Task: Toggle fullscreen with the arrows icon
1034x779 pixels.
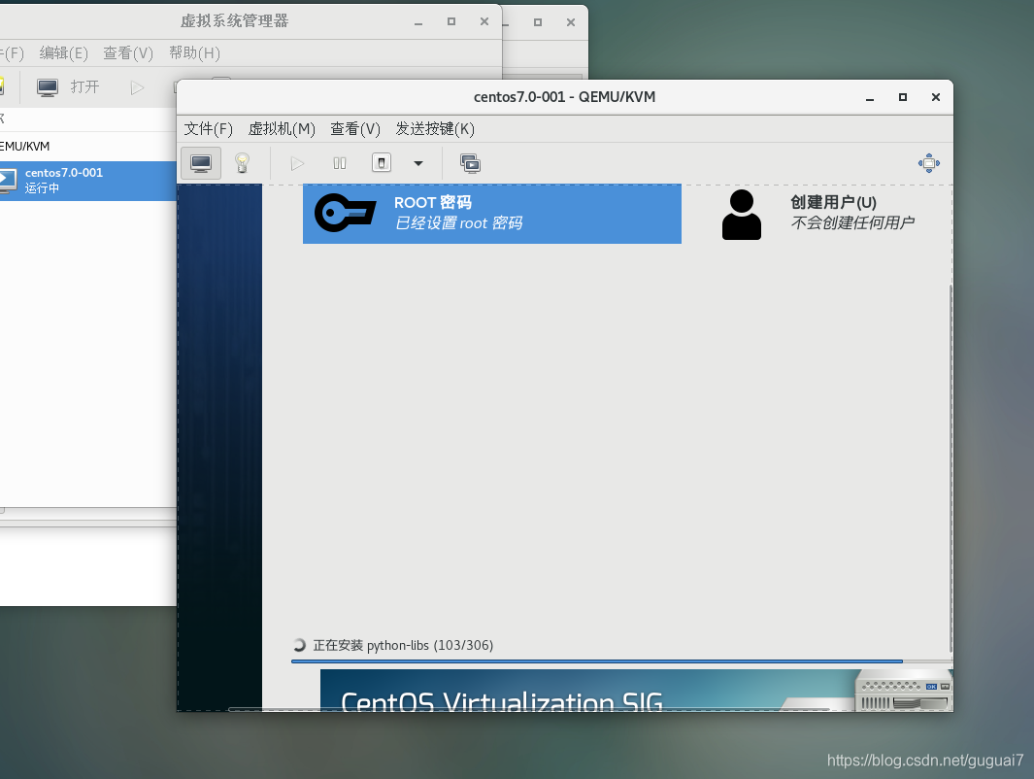Action: (928, 163)
